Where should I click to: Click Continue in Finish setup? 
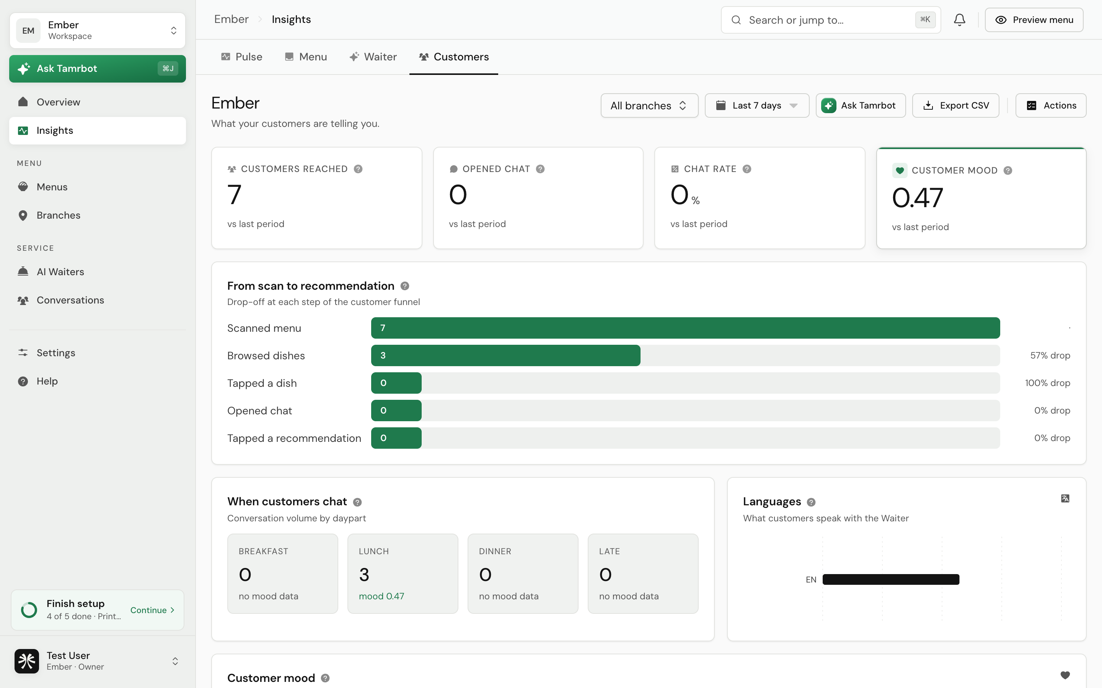(x=153, y=610)
